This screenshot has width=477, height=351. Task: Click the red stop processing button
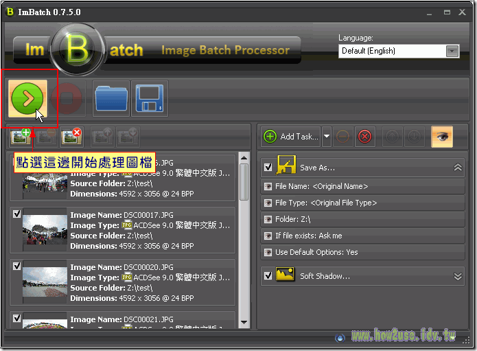tap(67, 98)
